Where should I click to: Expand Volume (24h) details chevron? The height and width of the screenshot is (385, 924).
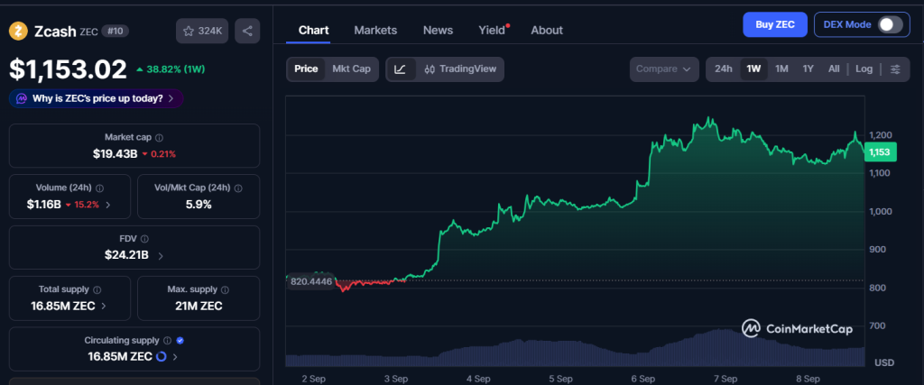click(x=108, y=205)
